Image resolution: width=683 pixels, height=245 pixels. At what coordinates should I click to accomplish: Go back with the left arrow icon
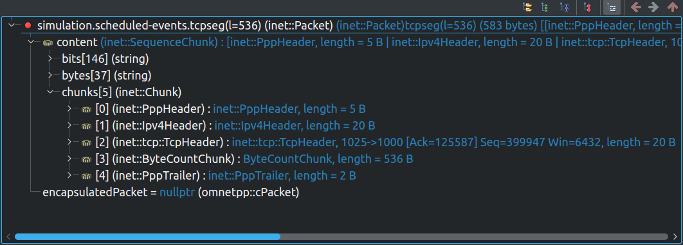pyautogui.click(x=636, y=8)
